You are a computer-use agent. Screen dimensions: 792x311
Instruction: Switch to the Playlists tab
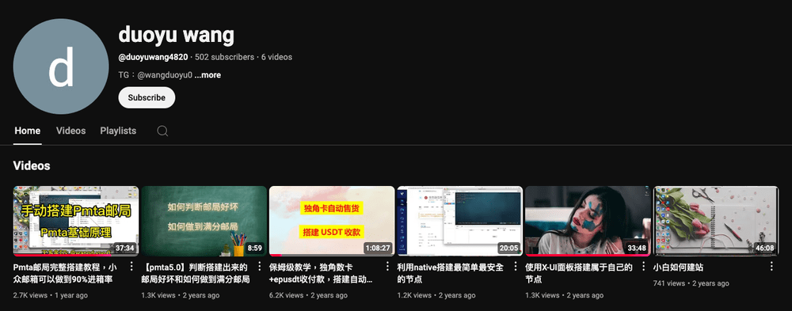[x=118, y=131]
